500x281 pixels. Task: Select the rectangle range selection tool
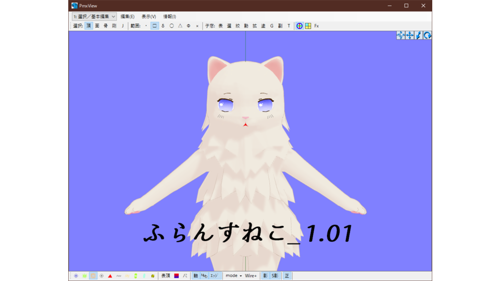[x=155, y=26]
